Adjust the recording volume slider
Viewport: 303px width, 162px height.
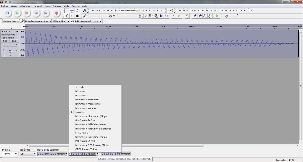110,16
